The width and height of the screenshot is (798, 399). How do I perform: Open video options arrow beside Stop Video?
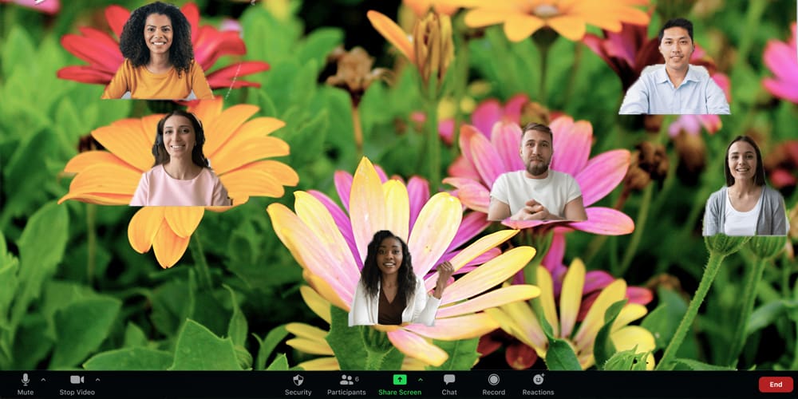[x=97, y=380]
